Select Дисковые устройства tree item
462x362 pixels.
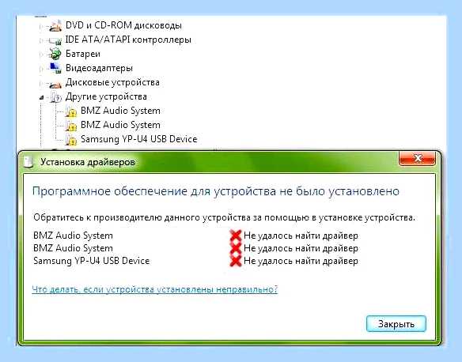(112, 82)
